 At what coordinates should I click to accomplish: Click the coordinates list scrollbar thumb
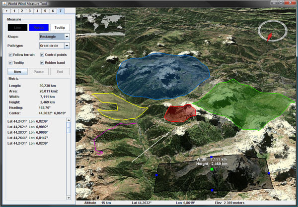click(x=69, y=128)
